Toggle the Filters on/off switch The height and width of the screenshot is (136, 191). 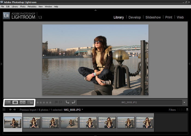[x=187, y=110]
